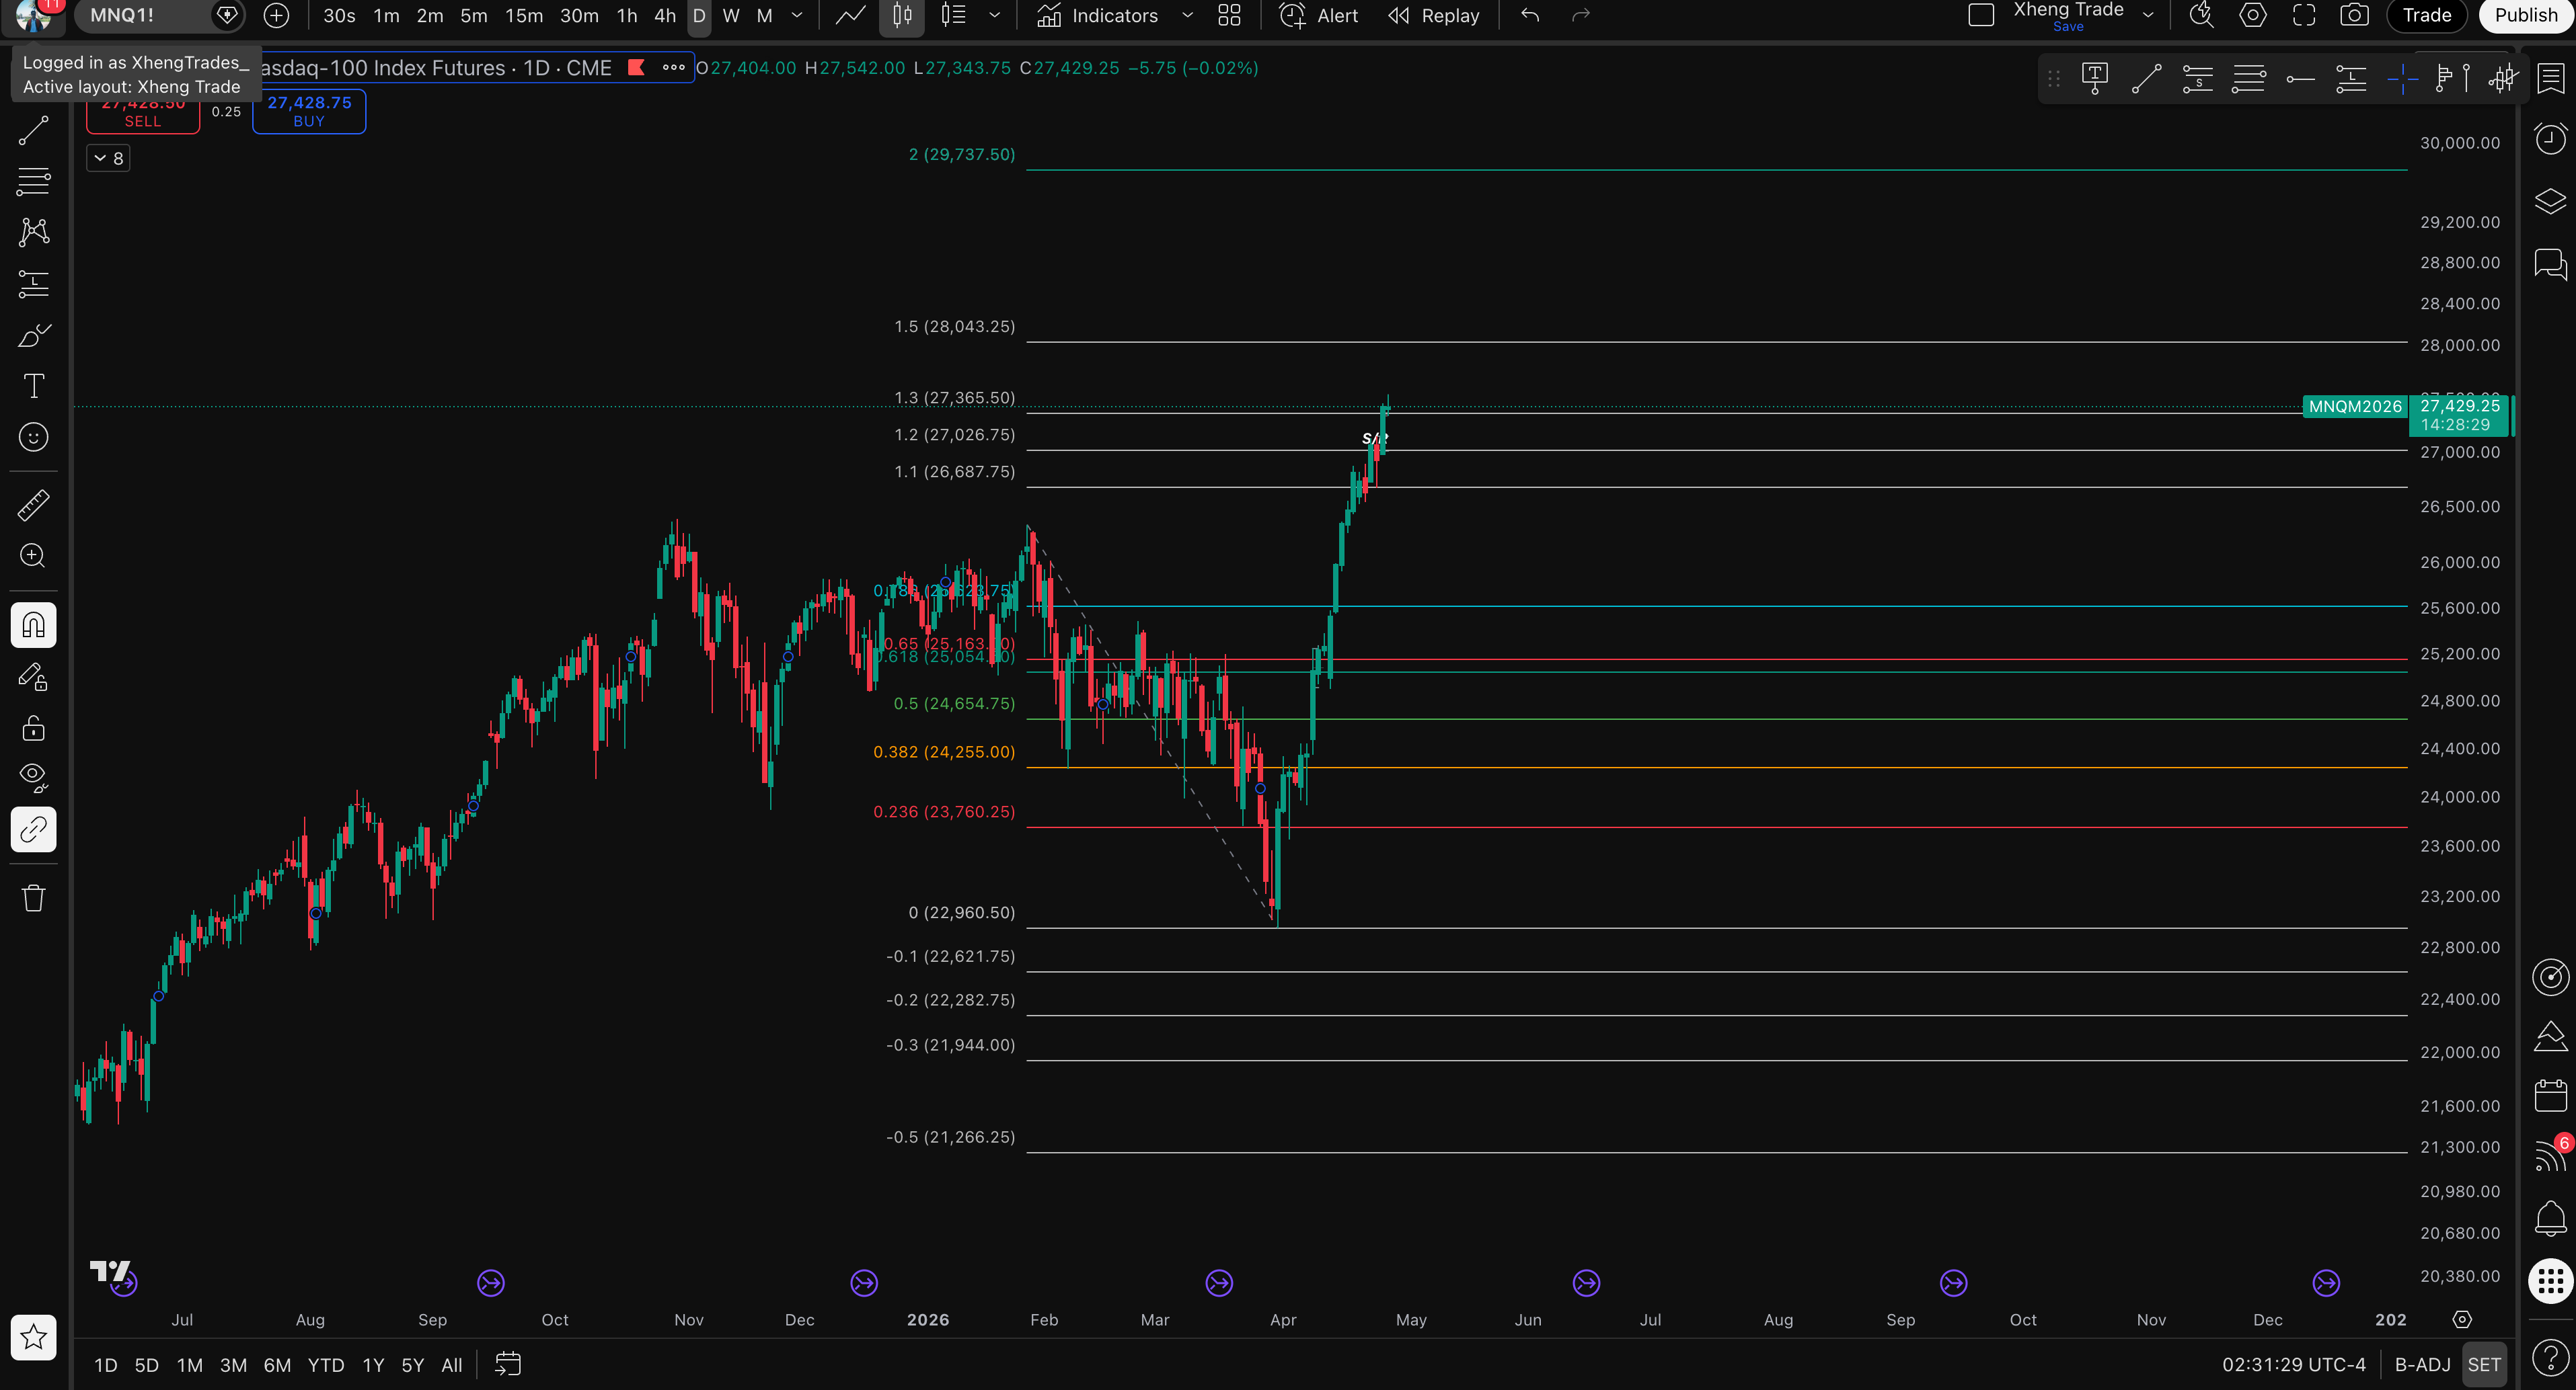This screenshot has height=1390, width=2576.
Task: Toggle fullscreen mode
Action: pos(2304,15)
